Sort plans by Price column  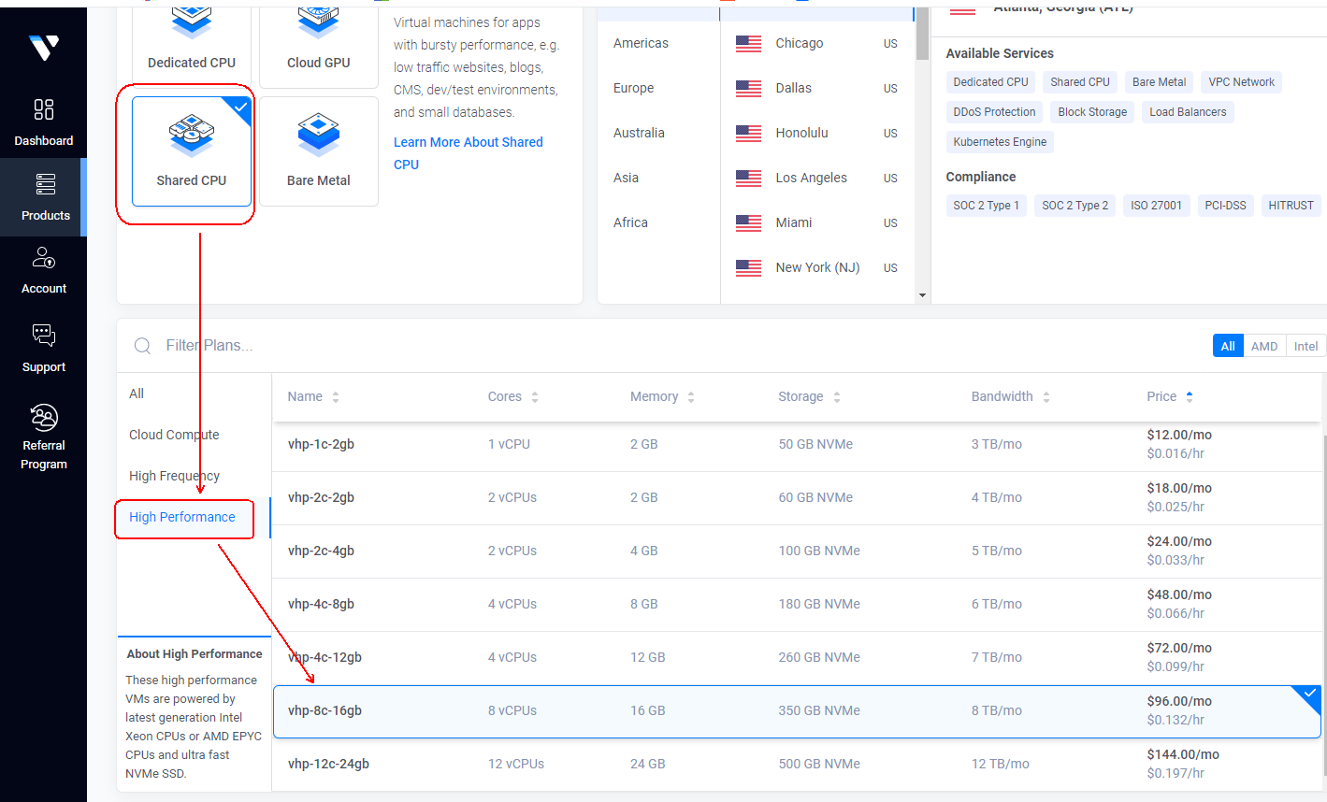tap(1170, 396)
